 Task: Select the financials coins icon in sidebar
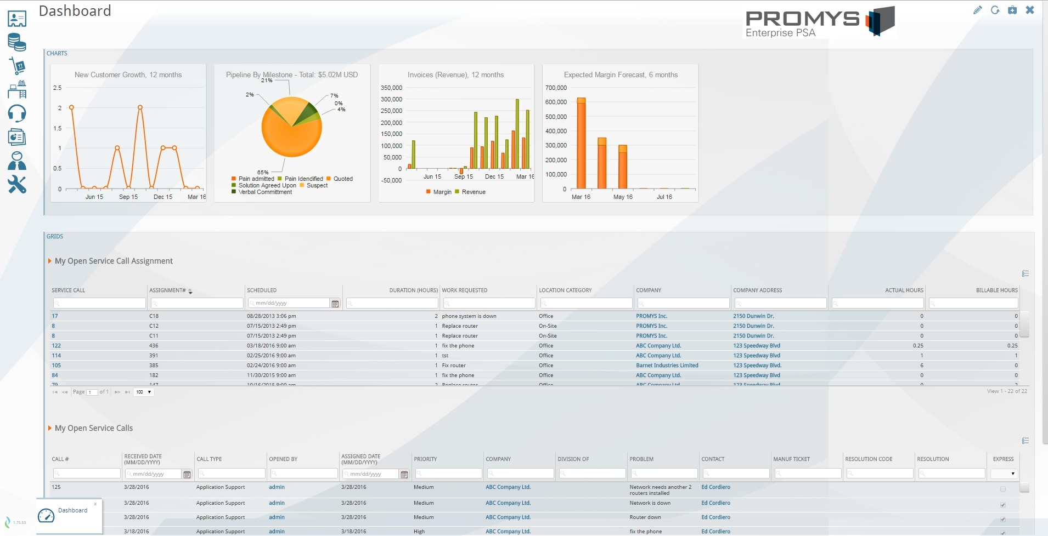coord(17,42)
